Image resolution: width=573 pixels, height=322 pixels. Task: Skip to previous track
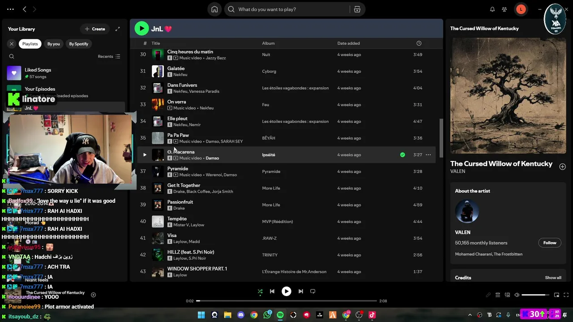272,291
